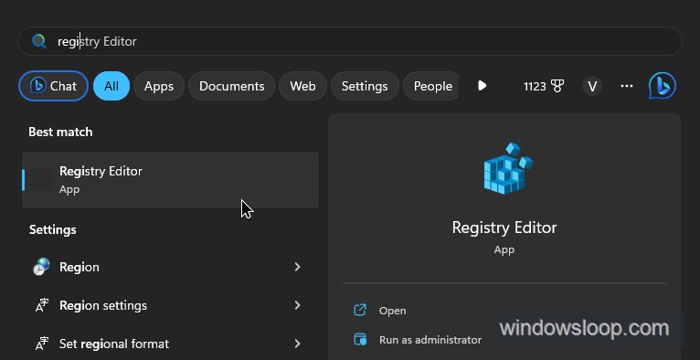This screenshot has height=360, width=700.
Task: Select the Web filter tab
Action: pos(302,86)
